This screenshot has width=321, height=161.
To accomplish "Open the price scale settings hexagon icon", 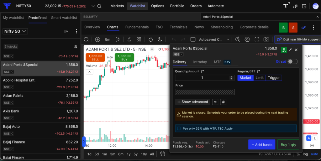I will tap(312, 145).
